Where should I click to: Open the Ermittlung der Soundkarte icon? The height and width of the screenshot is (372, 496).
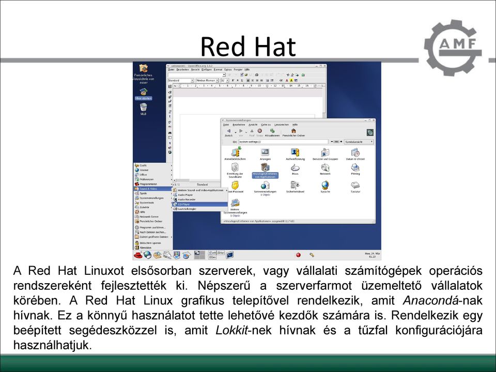(235, 167)
